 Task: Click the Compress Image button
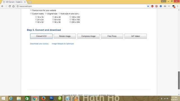point(88,36)
